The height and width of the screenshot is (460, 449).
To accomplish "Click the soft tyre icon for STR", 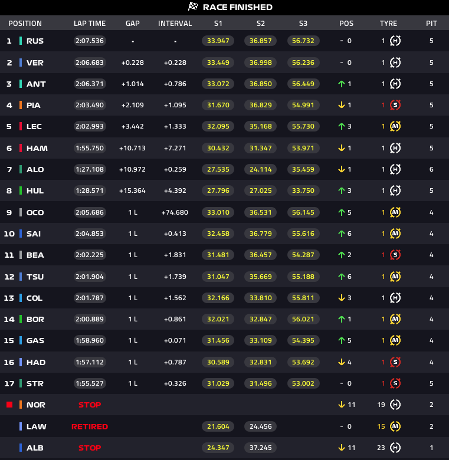I will pos(395,383).
